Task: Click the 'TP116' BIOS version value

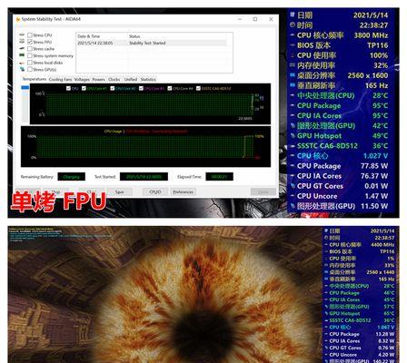Action: pos(378,45)
